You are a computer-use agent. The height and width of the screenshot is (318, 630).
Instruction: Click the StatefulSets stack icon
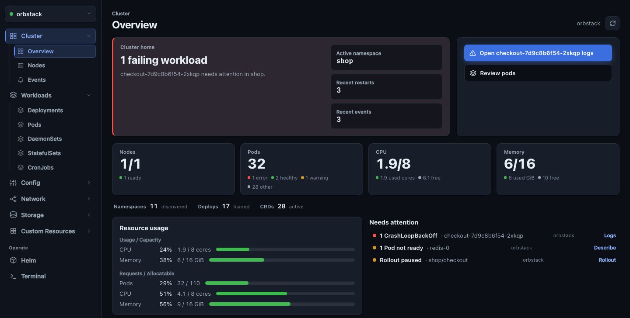[21, 153]
